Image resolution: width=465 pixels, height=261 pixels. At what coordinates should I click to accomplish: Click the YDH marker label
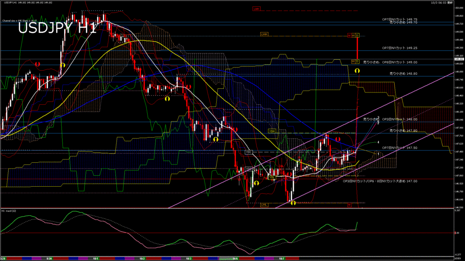[272, 131]
